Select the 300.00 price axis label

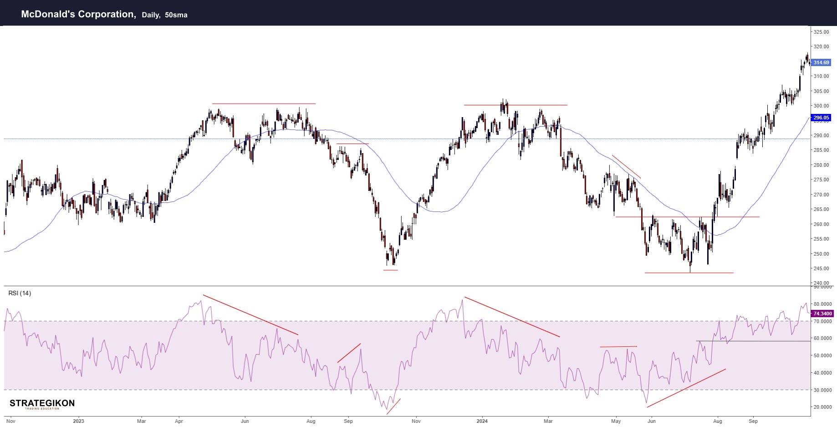click(x=822, y=106)
